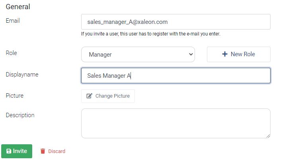
Task: Click the Invite button text
Action: (x=20, y=151)
